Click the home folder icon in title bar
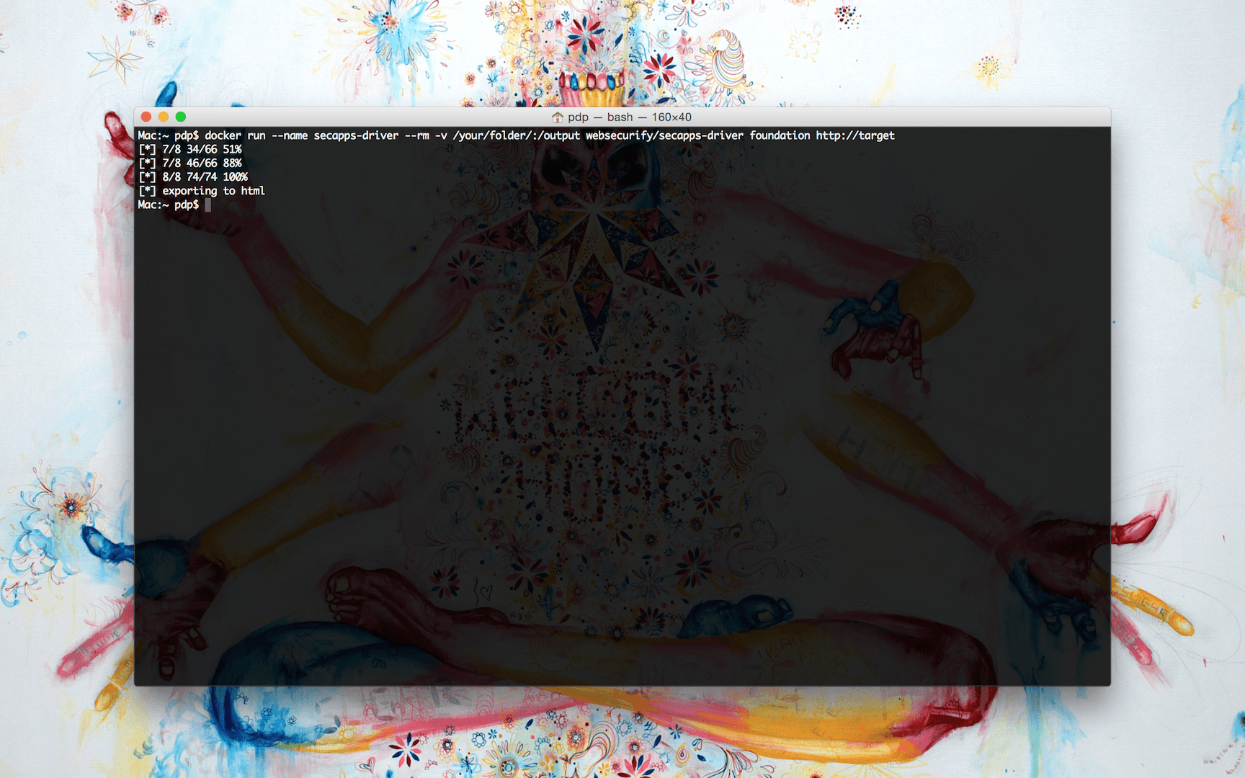This screenshot has height=778, width=1245. tap(557, 117)
